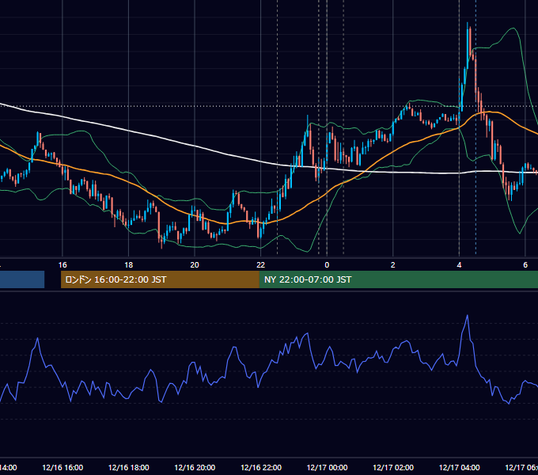
Task: Click the '20' hour label on price chart axis
Action: click(x=195, y=265)
